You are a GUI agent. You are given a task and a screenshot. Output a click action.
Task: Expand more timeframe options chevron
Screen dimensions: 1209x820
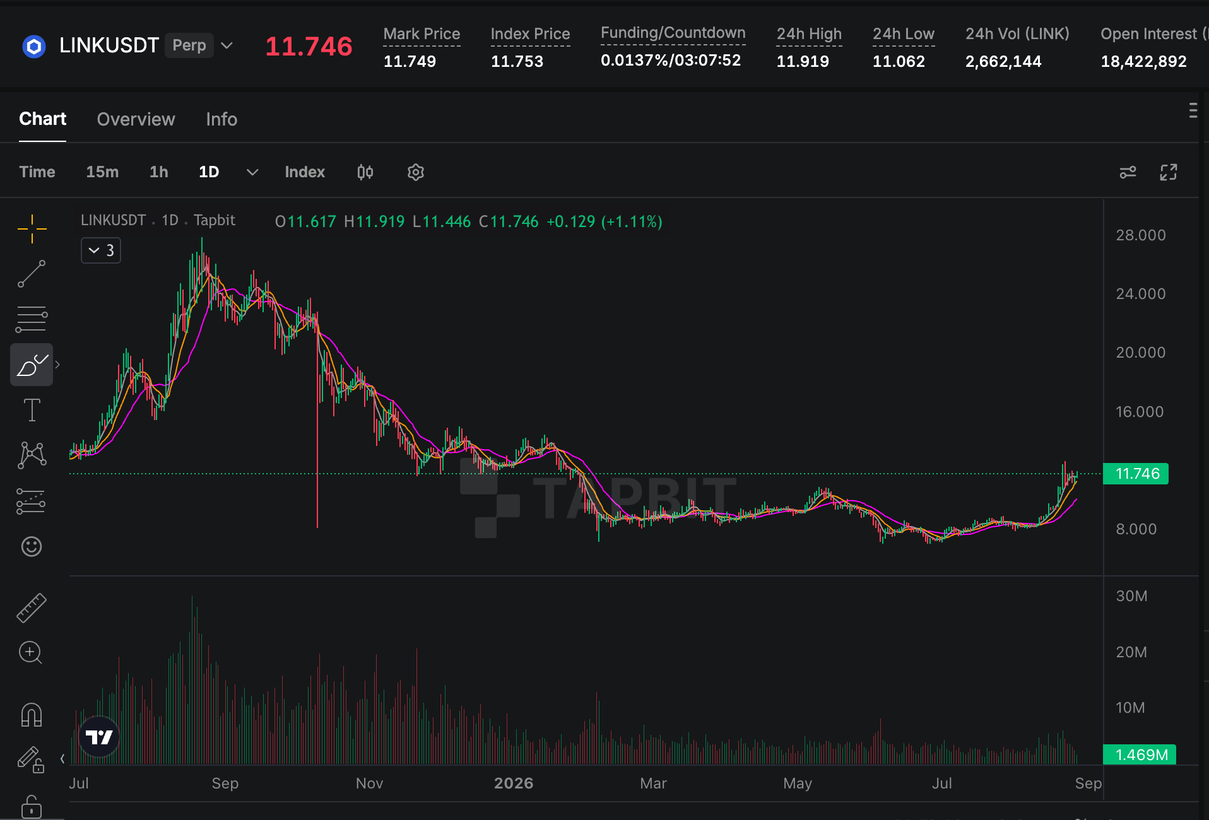pos(252,172)
